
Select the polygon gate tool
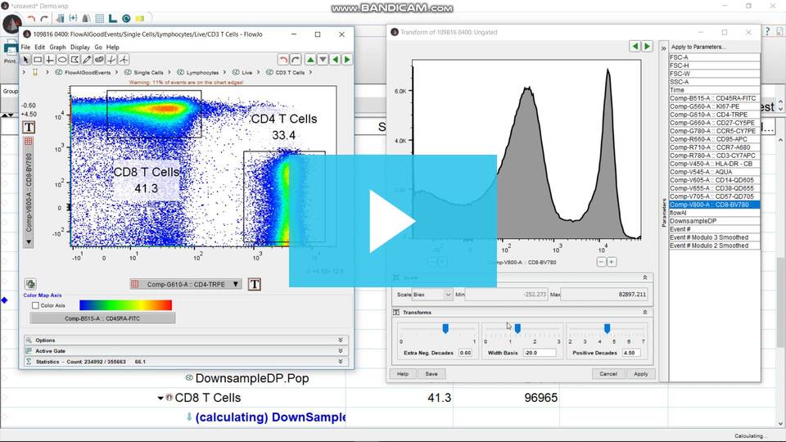(x=75, y=60)
